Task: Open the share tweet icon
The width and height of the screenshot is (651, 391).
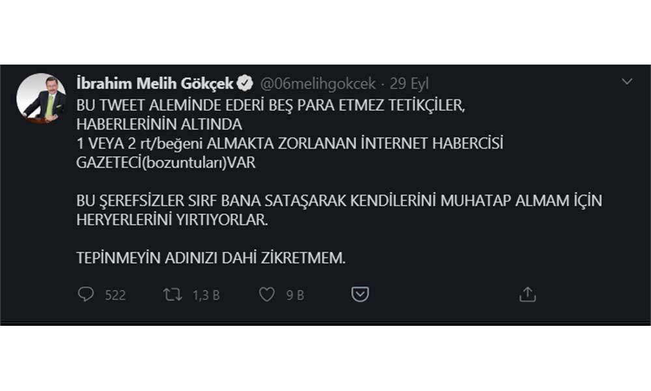Action: pos(527,295)
